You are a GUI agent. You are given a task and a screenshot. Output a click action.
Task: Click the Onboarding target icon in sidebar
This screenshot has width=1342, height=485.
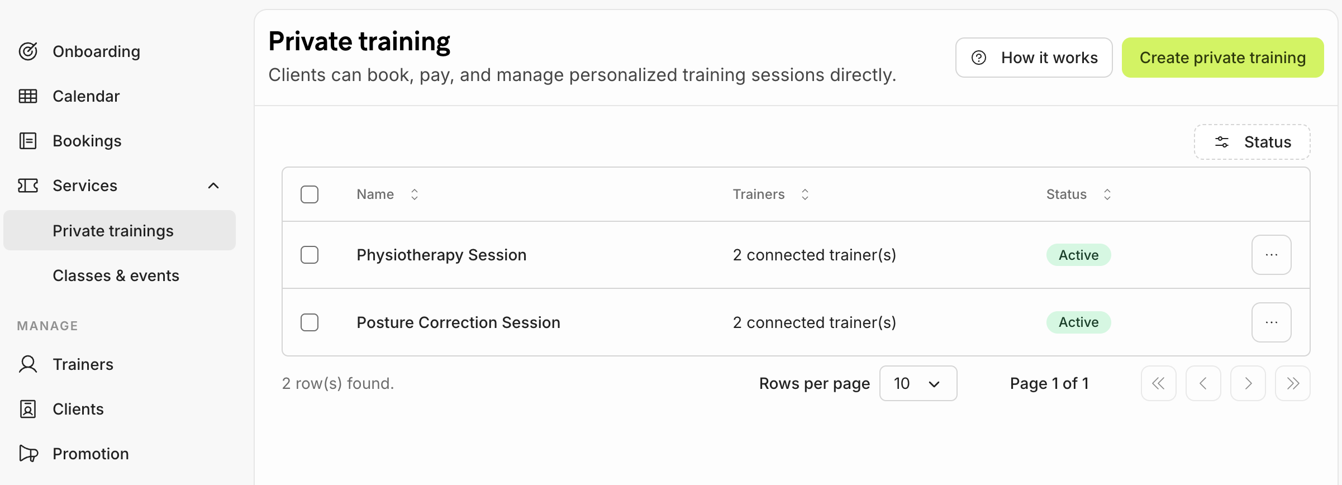point(28,51)
